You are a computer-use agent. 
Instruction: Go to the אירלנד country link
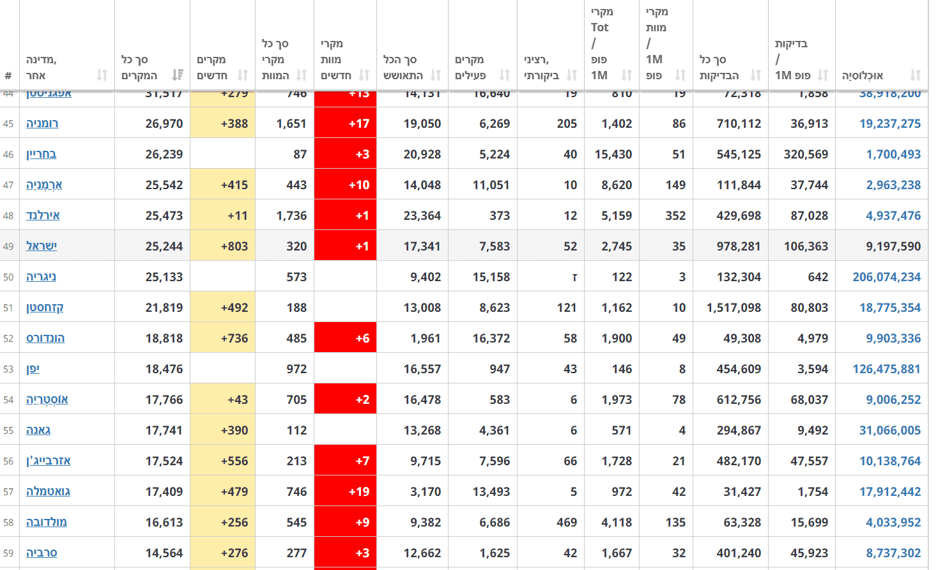(43, 215)
